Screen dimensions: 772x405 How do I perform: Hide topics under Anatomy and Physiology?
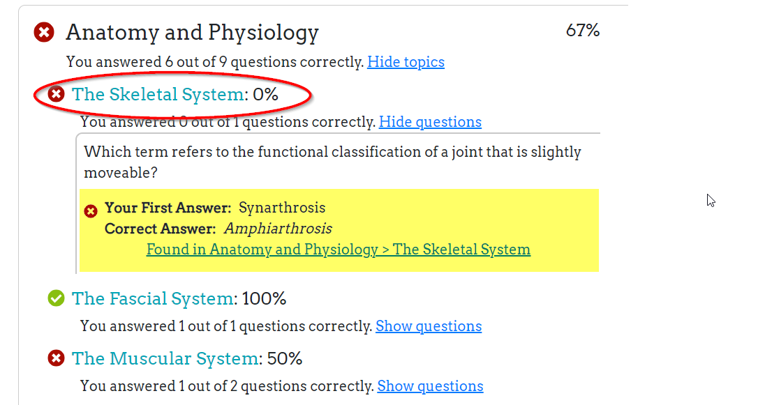pos(406,62)
